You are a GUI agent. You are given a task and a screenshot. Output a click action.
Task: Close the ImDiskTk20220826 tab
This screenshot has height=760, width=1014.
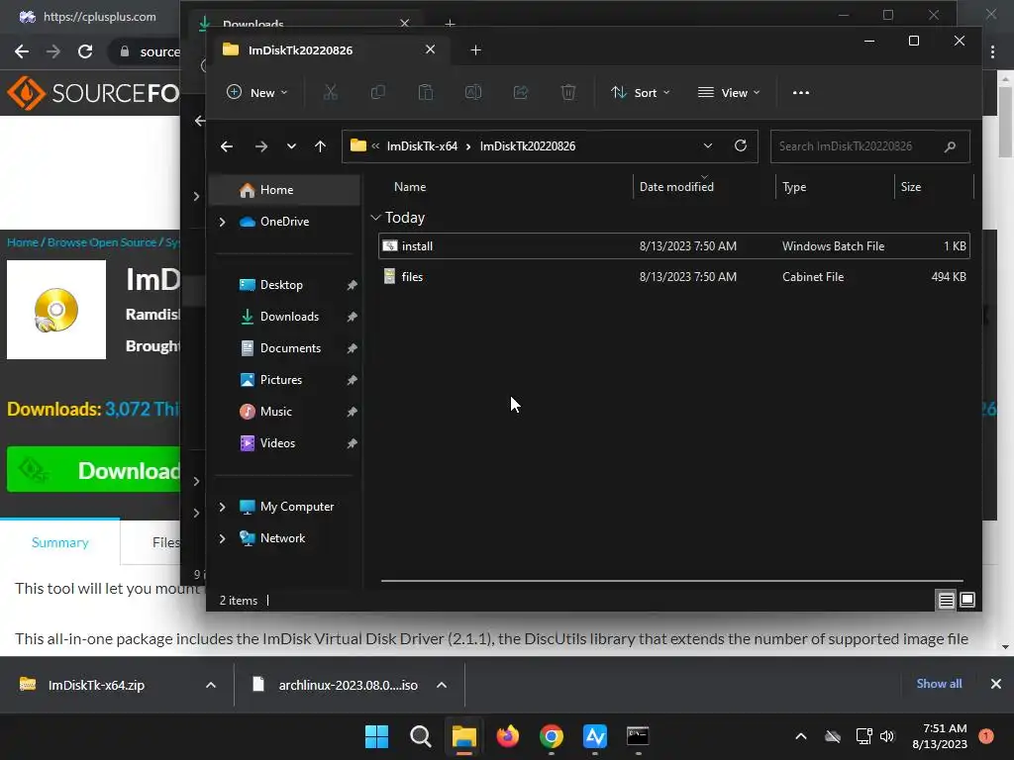click(430, 49)
